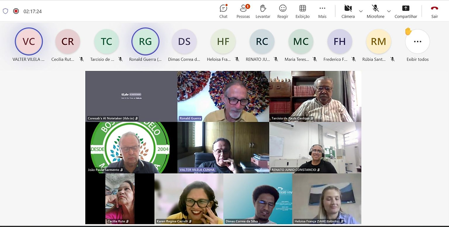
Task: Select the RM avatar of Rúbia Santos
Action: pos(378,42)
